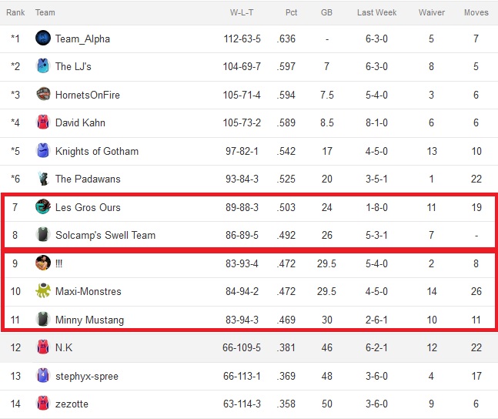Click the Maxi-Monstres green monster icon
The width and height of the screenshot is (498, 419).
click(43, 290)
